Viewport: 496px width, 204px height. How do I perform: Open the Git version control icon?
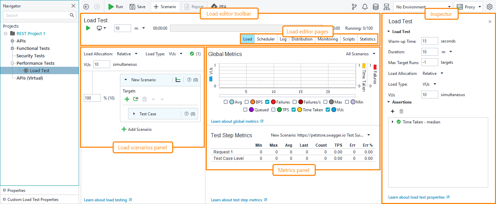coord(354,6)
